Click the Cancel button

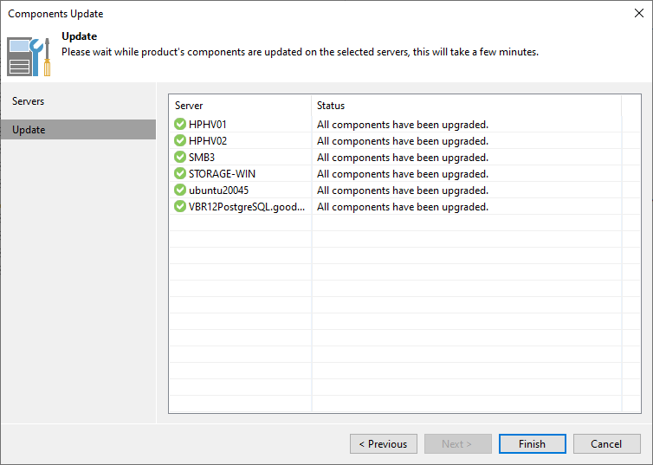607,443
